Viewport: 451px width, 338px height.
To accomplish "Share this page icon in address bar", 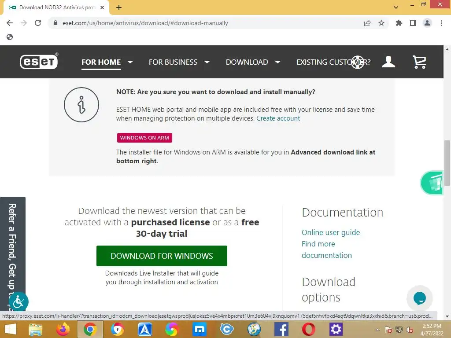I will (x=367, y=23).
